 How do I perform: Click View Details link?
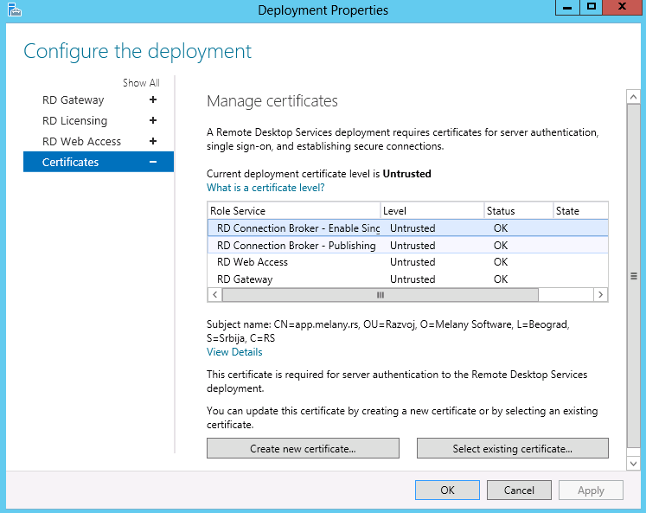click(x=234, y=352)
